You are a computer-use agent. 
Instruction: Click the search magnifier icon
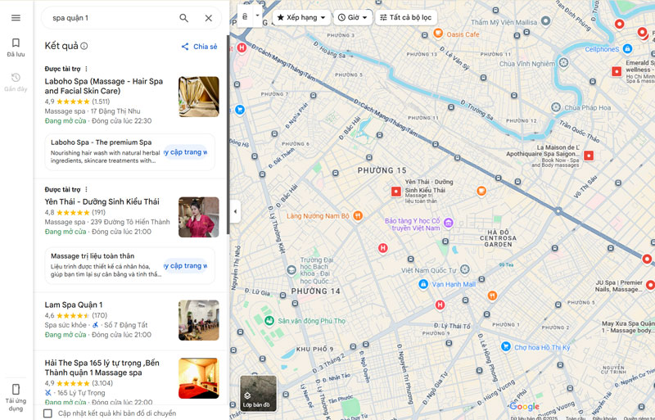183,18
